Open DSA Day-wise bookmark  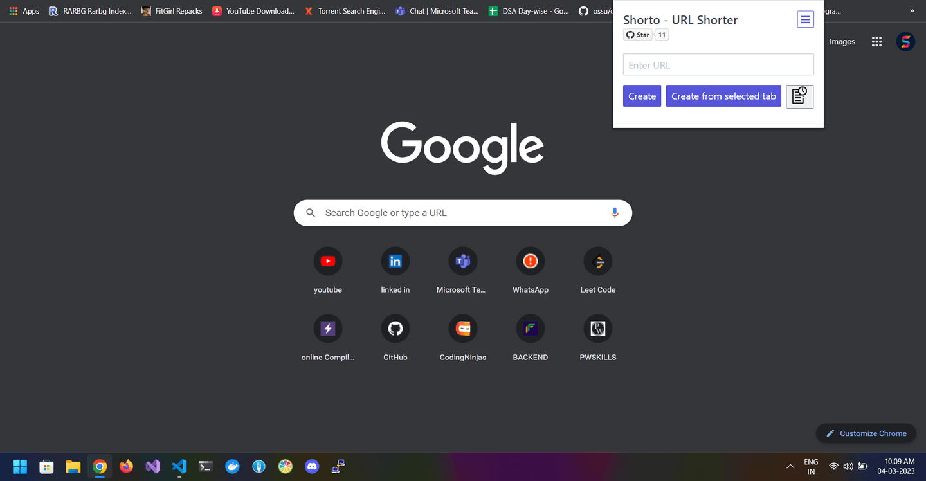529,11
